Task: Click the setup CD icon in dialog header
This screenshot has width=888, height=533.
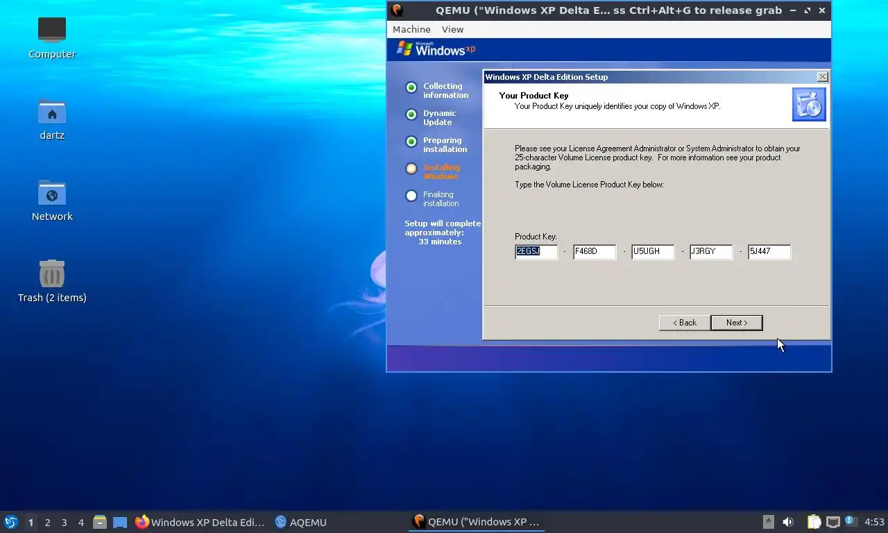Action: click(x=809, y=105)
